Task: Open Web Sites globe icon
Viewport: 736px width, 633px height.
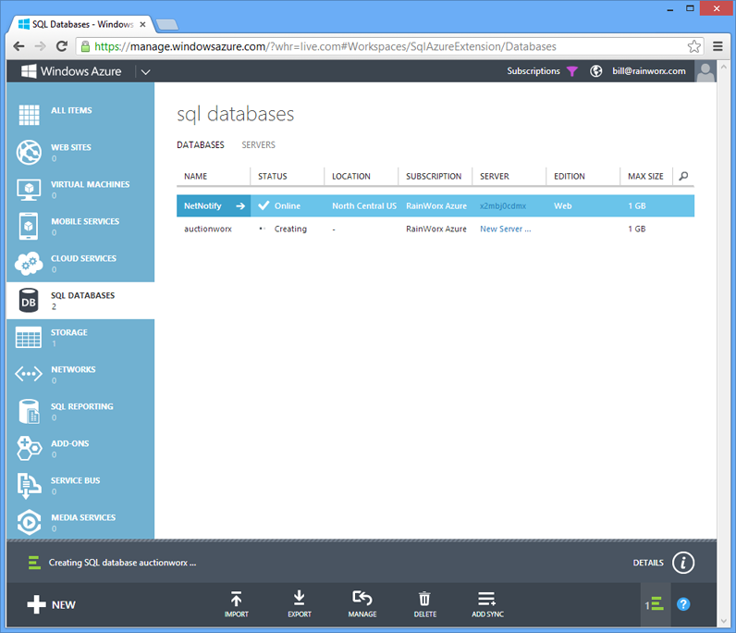Action: coord(29,152)
